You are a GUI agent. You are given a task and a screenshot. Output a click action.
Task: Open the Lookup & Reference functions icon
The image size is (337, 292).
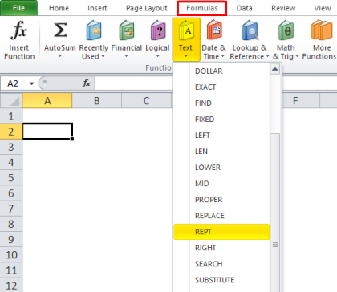[250, 30]
